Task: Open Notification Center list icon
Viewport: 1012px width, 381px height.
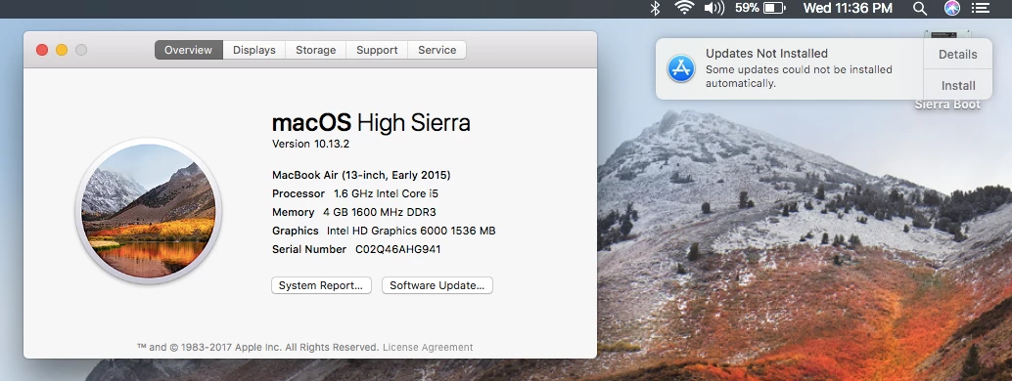Action: pos(981,9)
